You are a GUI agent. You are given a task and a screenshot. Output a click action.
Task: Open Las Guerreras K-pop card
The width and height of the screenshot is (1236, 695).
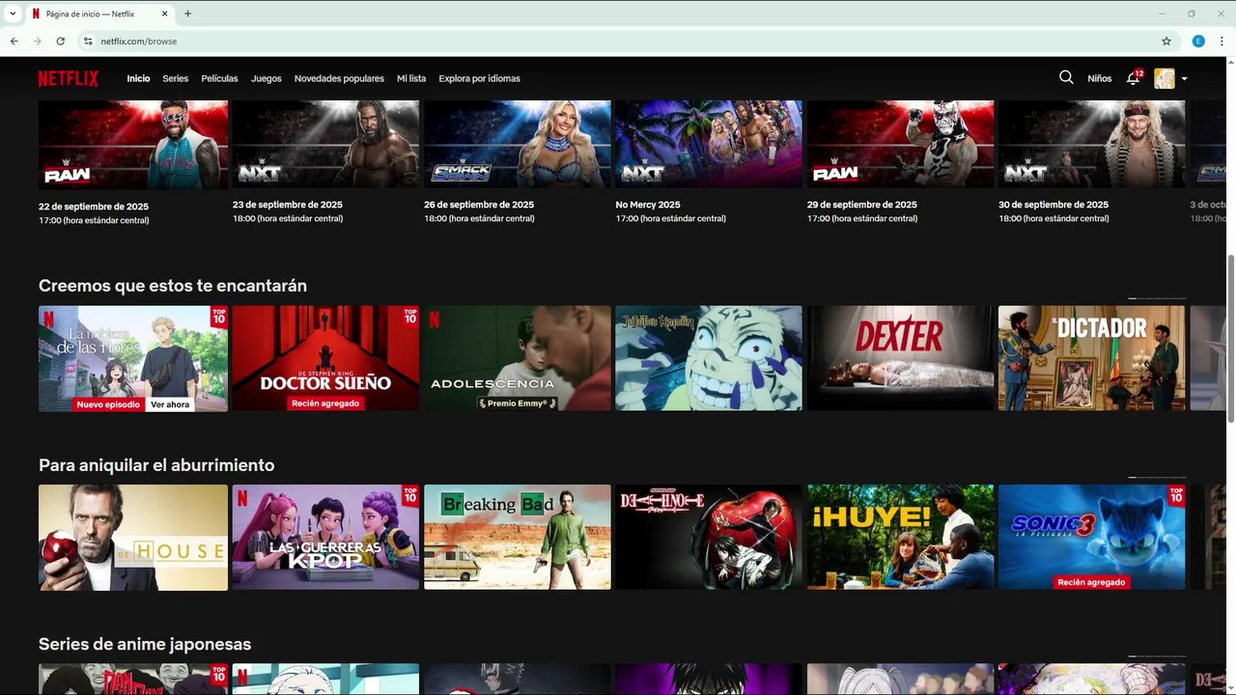pos(325,537)
